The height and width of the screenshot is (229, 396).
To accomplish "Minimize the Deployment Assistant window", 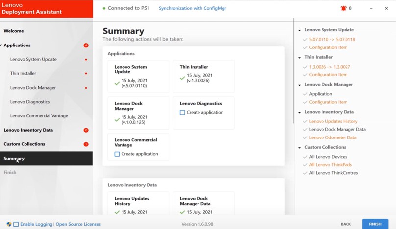I will click(371, 8).
